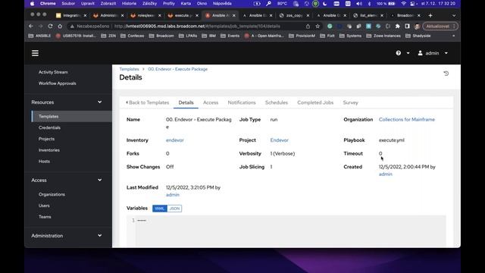This screenshot has height=273, width=485.
Task: Open Broadcom bookmarks folder
Action: click(161, 36)
